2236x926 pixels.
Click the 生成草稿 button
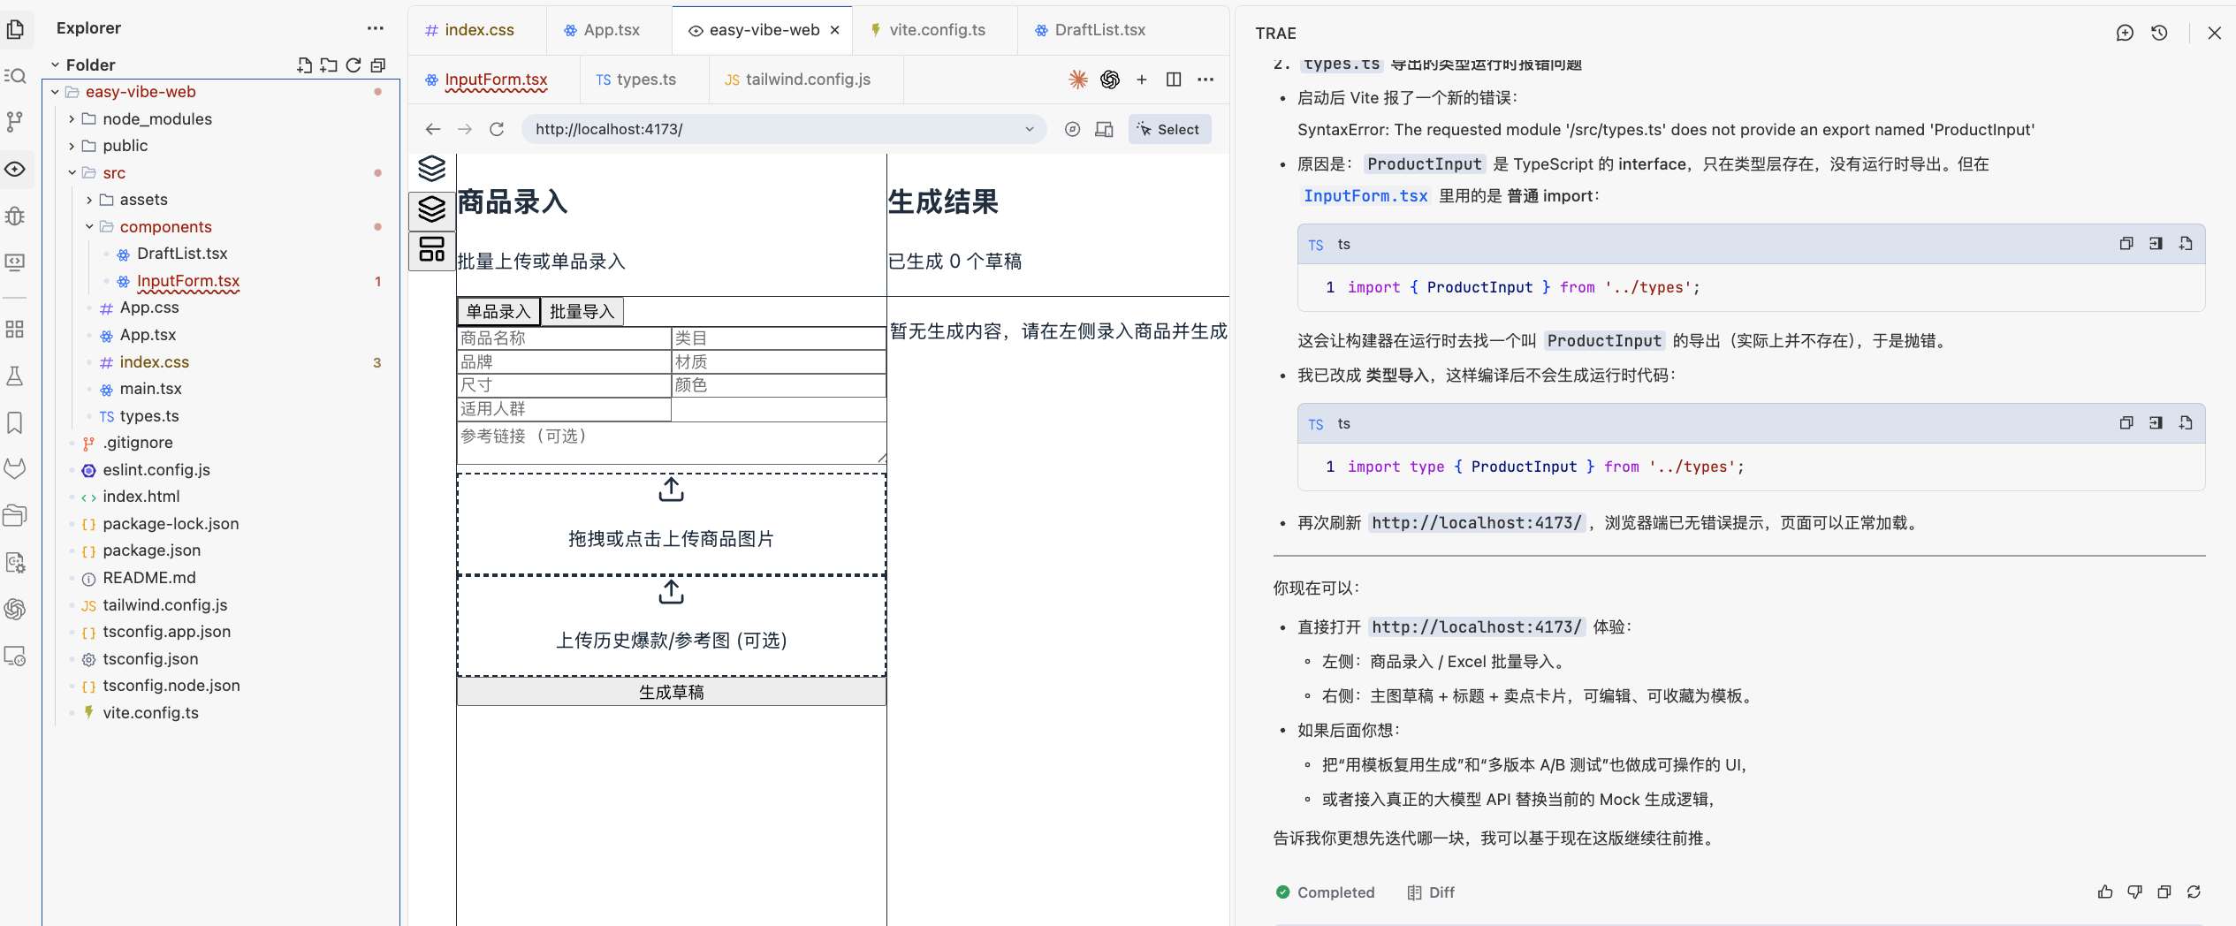coord(671,692)
